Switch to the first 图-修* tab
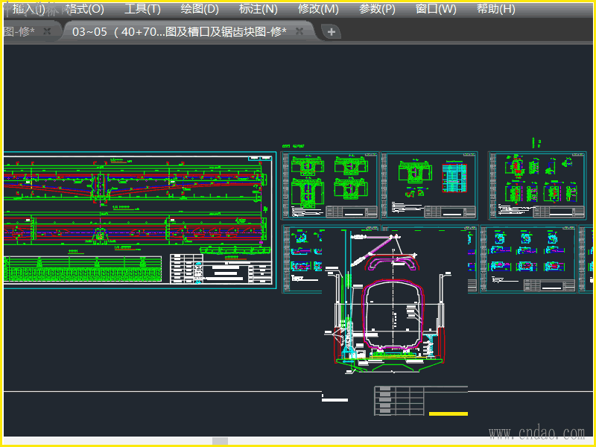This screenshot has width=596, height=447. [x=19, y=31]
